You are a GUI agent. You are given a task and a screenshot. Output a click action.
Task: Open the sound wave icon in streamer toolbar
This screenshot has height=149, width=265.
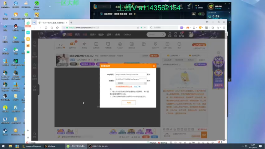click(84, 44)
